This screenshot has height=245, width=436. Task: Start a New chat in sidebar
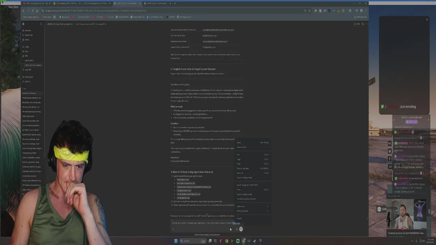click(x=32, y=30)
